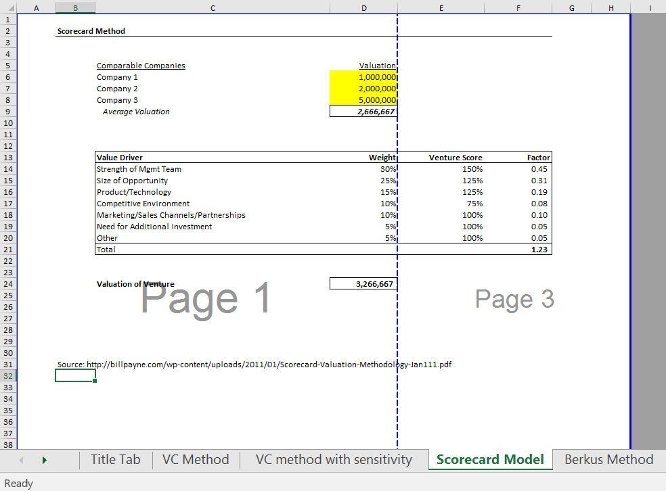Select column F header

click(518, 8)
